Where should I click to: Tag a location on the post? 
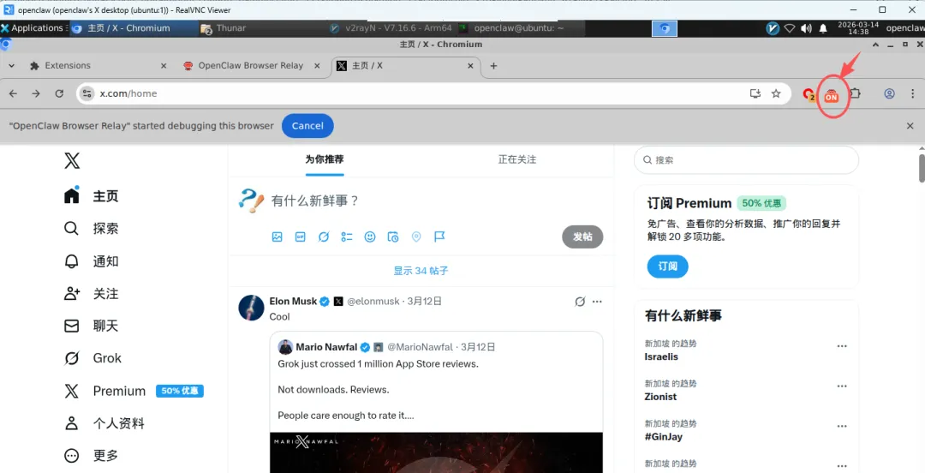pos(416,236)
